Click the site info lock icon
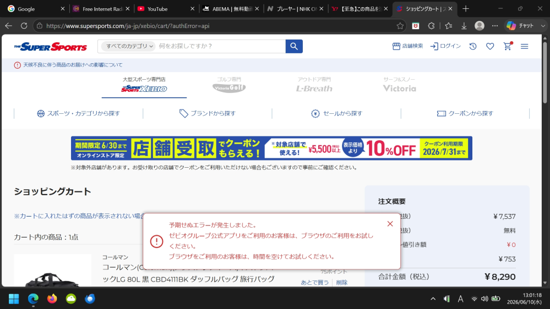Image resolution: width=550 pixels, height=309 pixels. tap(40, 26)
